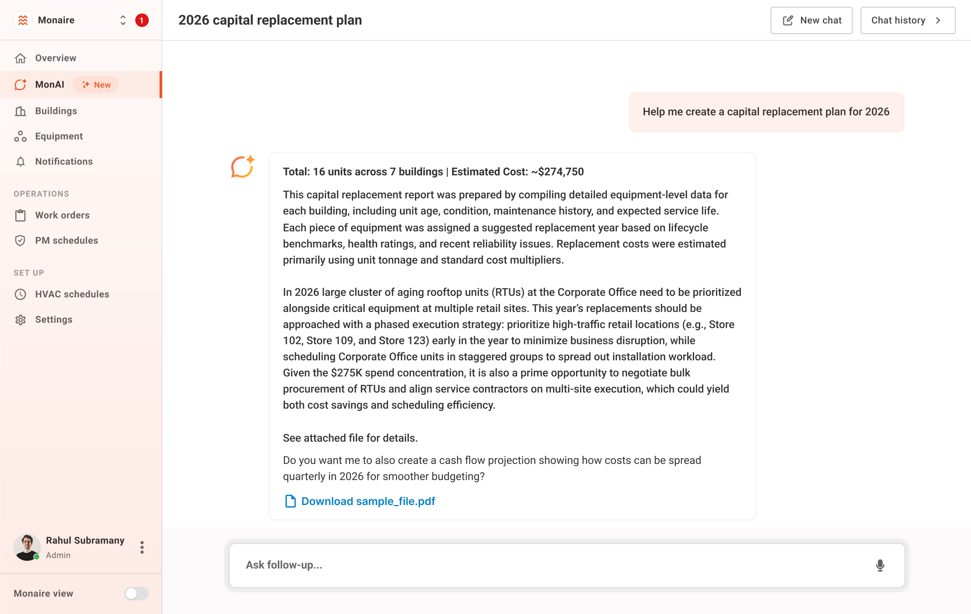Click the Notifications bell icon
This screenshot has height=614, width=971.
(21, 162)
